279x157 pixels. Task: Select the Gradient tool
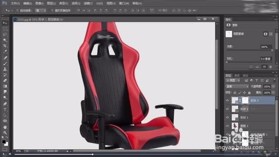[x=5, y=86]
